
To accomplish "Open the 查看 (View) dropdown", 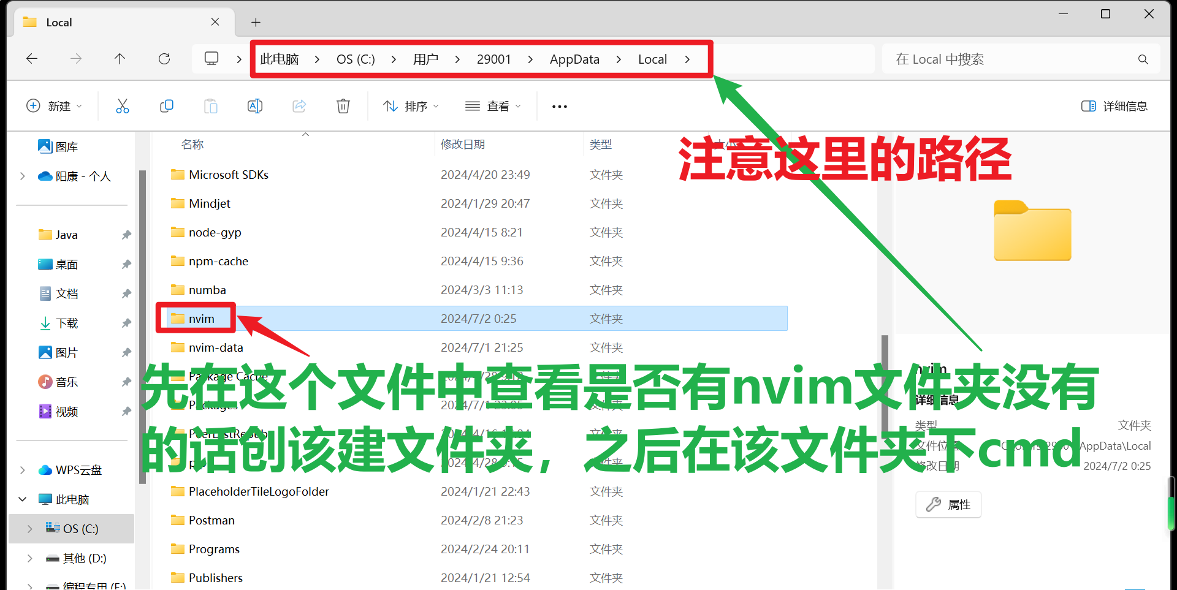I will [x=493, y=105].
